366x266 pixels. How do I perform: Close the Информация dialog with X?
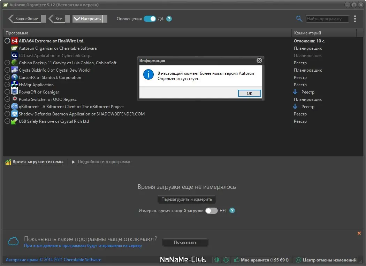click(259, 61)
